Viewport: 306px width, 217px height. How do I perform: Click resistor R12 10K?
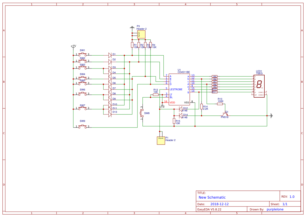tap(155, 95)
